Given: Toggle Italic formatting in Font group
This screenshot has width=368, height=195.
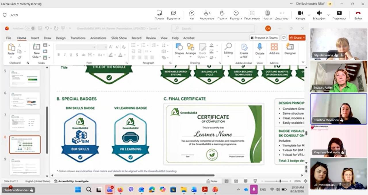Looking at the screenshot, I should [65, 55].
